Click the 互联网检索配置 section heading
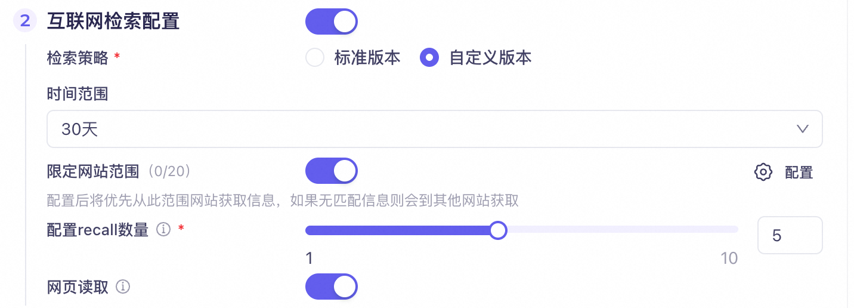854x308 pixels. pyautogui.click(x=113, y=21)
